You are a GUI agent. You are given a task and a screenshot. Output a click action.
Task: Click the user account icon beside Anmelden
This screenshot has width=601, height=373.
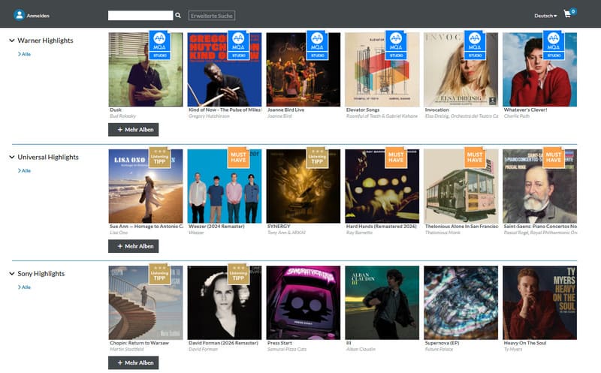coord(20,15)
